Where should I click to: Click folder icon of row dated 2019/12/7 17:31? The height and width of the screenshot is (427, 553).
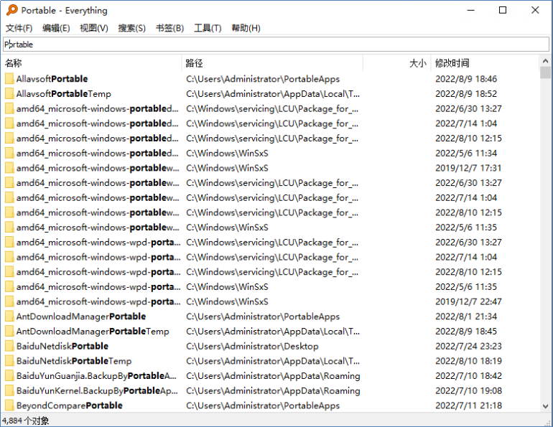point(9,168)
